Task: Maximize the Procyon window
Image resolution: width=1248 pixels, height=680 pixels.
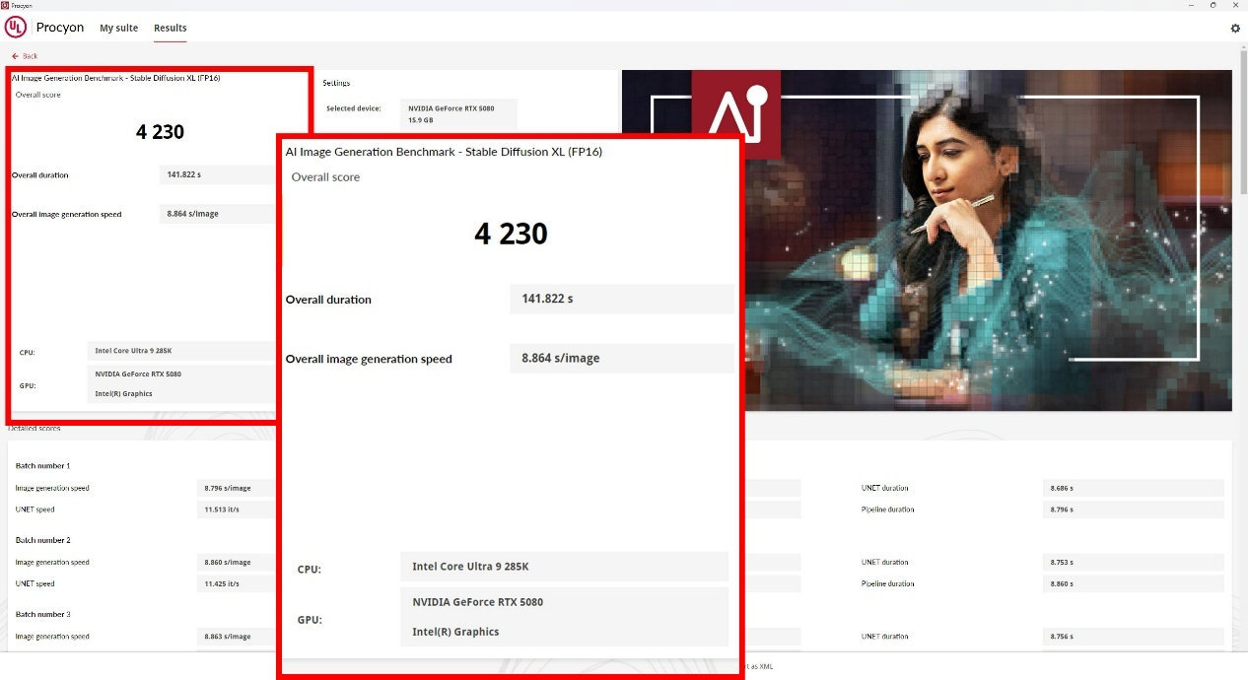Action: 1213,5
